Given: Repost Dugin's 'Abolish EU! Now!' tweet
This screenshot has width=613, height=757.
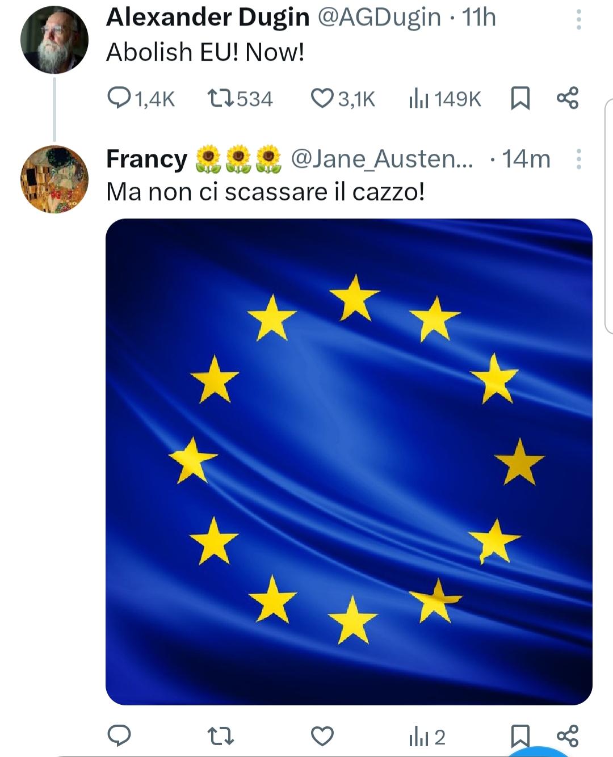Looking at the screenshot, I should (x=241, y=99).
